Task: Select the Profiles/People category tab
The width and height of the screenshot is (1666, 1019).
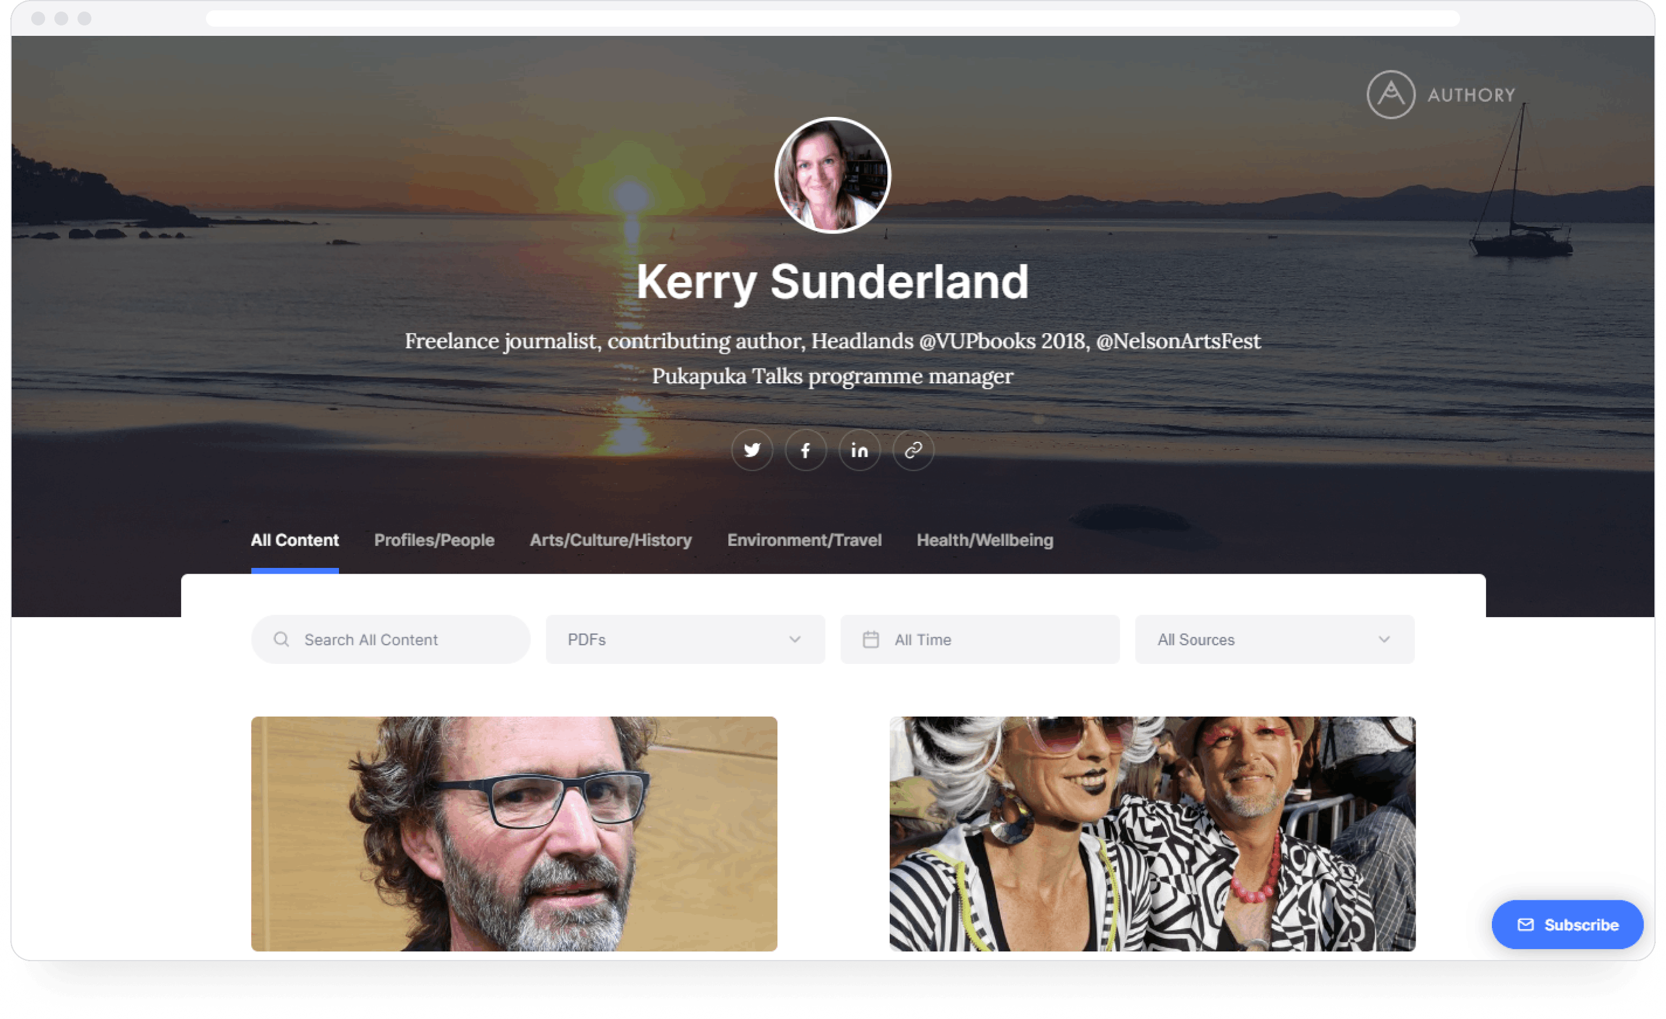Action: pyautogui.click(x=433, y=540)
